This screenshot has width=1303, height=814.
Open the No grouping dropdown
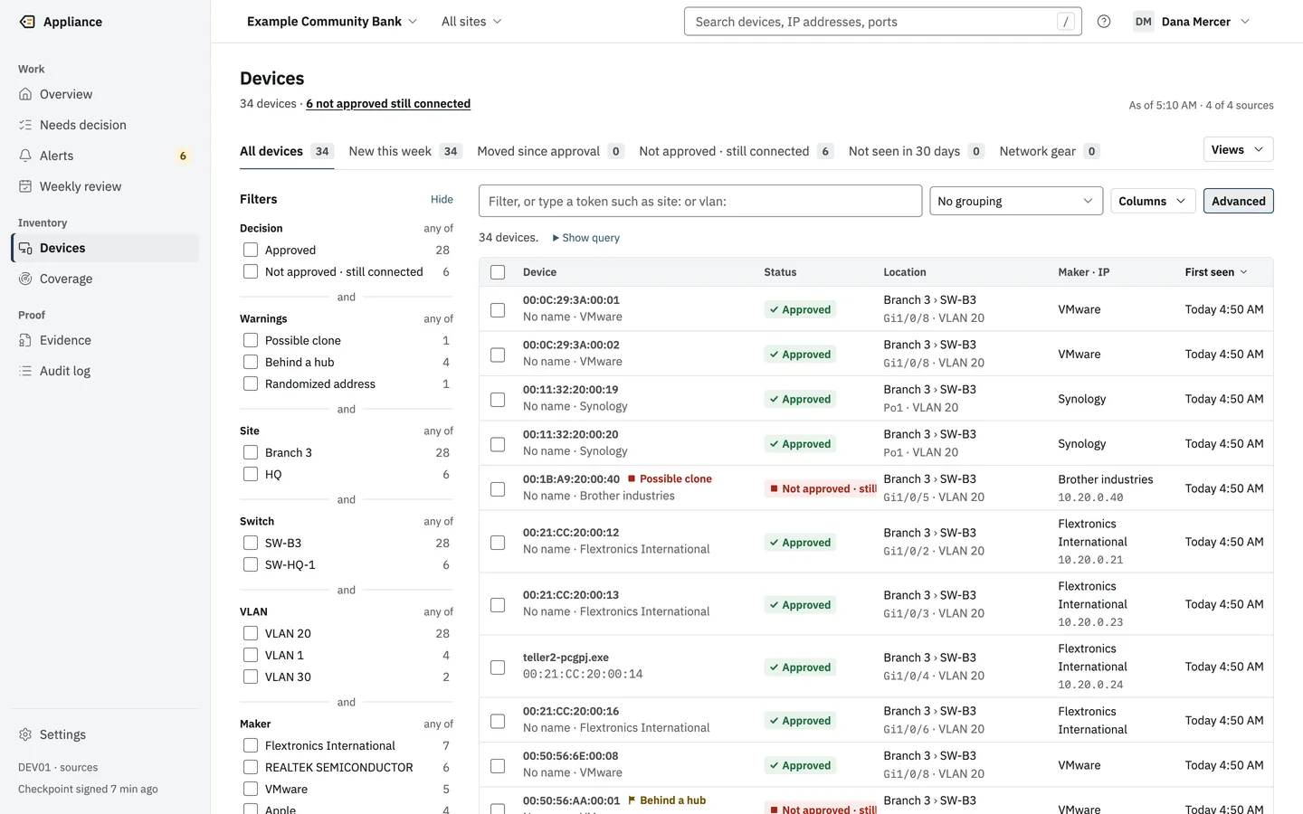[1016, 201]
